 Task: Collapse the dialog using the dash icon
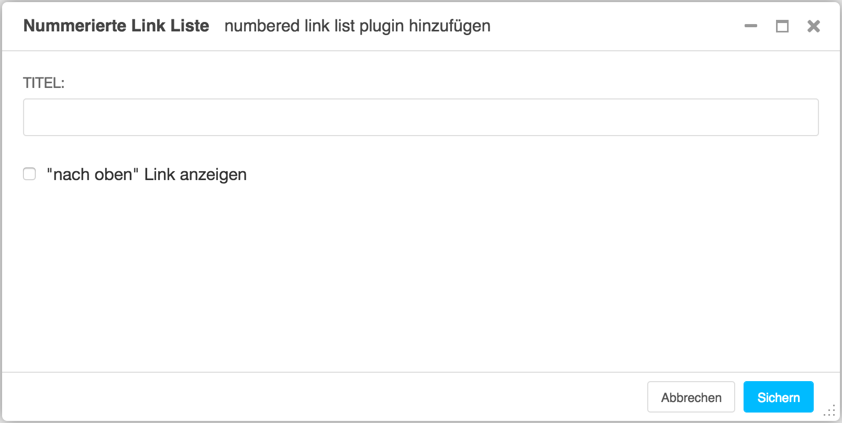pos(751,26)
